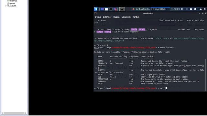The image size is (207, 116).
Task: Open the file manager icon in Kali panel
Action: click(106, 9)
